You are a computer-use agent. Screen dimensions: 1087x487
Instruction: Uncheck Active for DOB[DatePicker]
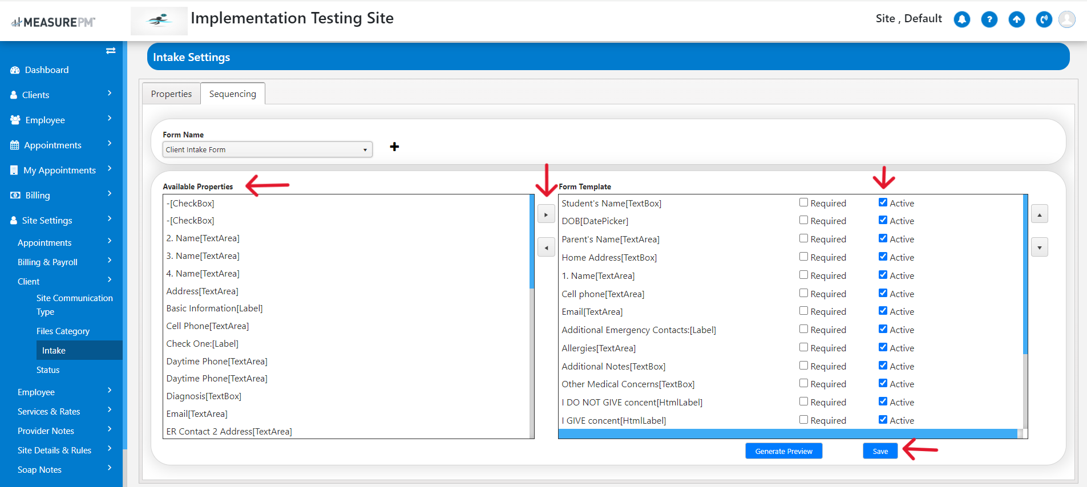click(x=883, y=220)
